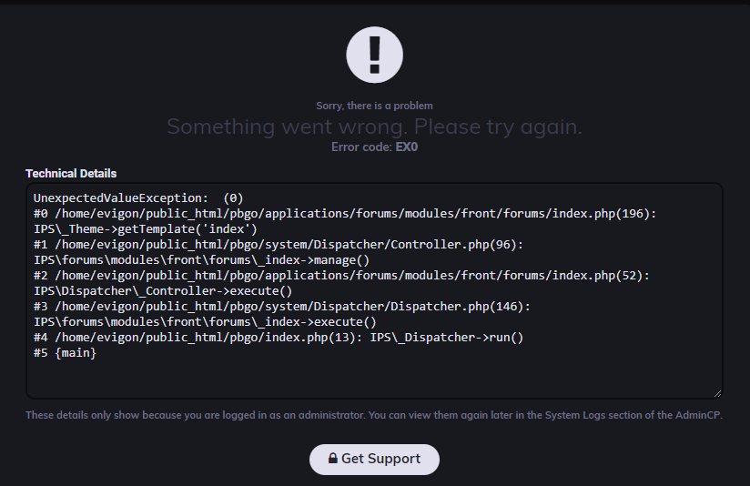The height and width of the screenshot is (486, 750).
Task: Click the Technical Details label
Action: pos(71,173)
